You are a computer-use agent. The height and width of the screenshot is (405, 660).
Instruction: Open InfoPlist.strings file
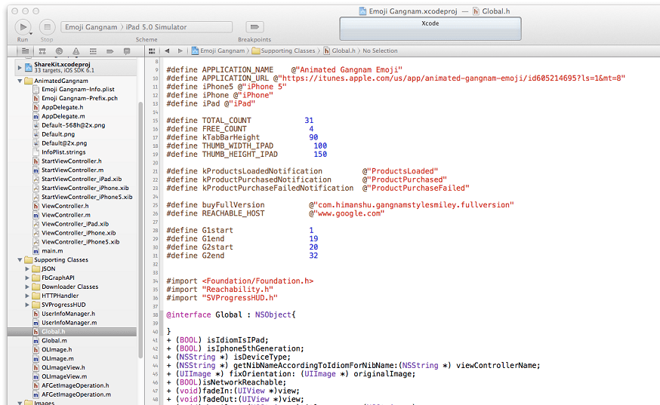coord(63,152)
